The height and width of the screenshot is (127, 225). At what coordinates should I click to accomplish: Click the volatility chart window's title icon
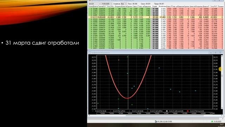tap(90, 53)
